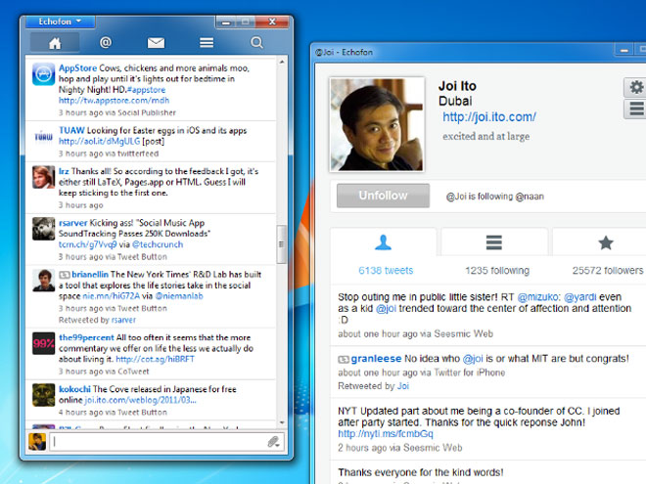Click '@Joi is following @naan' text

click(x=495, y=197)
